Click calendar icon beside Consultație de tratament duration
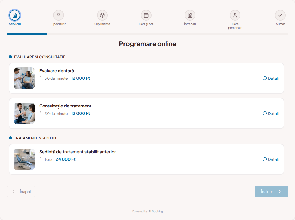This screenshot has width=295, height=220. click(41, 113)
